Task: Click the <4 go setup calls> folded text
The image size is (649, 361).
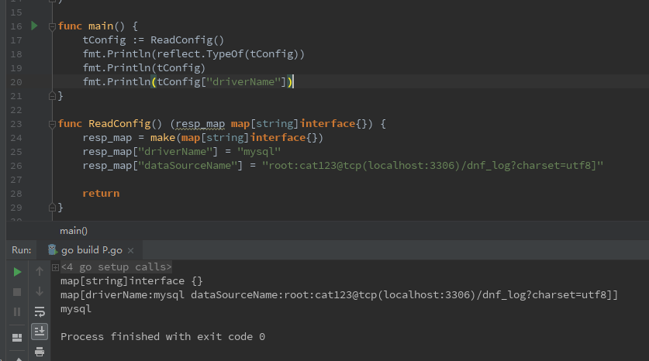Action: coord(116,267)
